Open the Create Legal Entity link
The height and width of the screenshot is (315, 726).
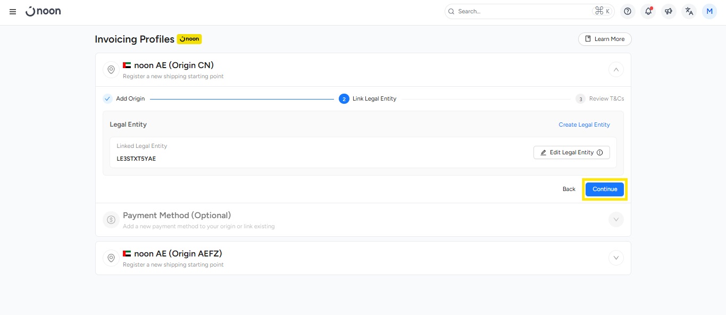click(584, 125)
